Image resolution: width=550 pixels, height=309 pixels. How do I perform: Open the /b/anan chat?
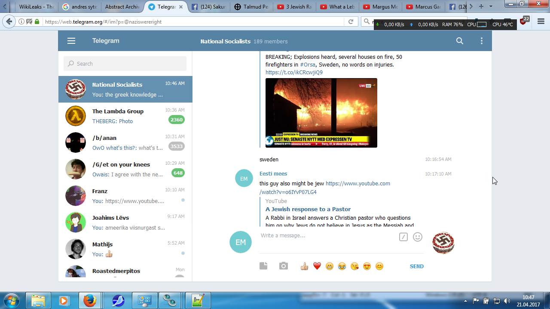pyautogui.click(x=125, y=142)
